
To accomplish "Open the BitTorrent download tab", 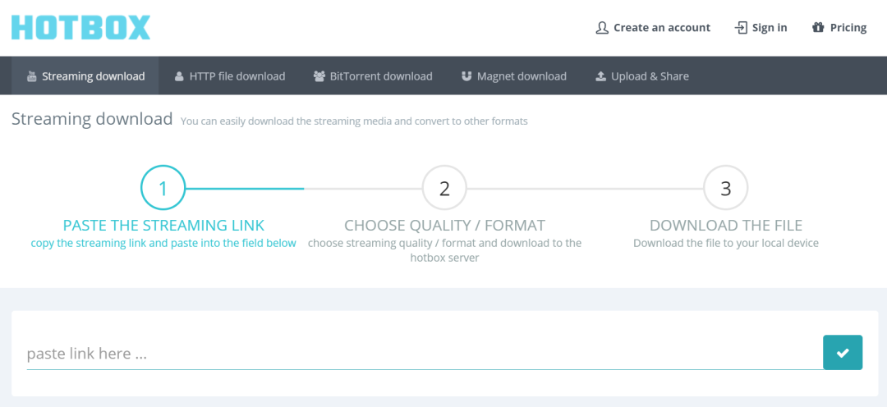I will point(373,75).
